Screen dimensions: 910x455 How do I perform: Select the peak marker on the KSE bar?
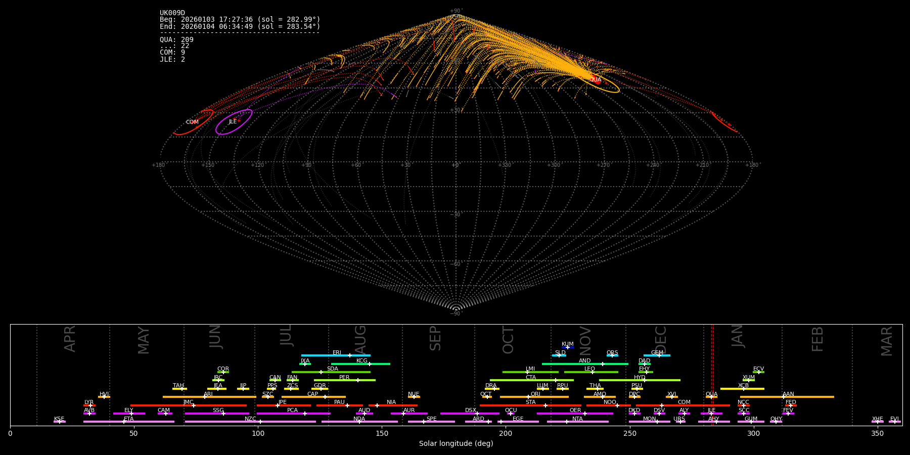click(x=59, y=422)
